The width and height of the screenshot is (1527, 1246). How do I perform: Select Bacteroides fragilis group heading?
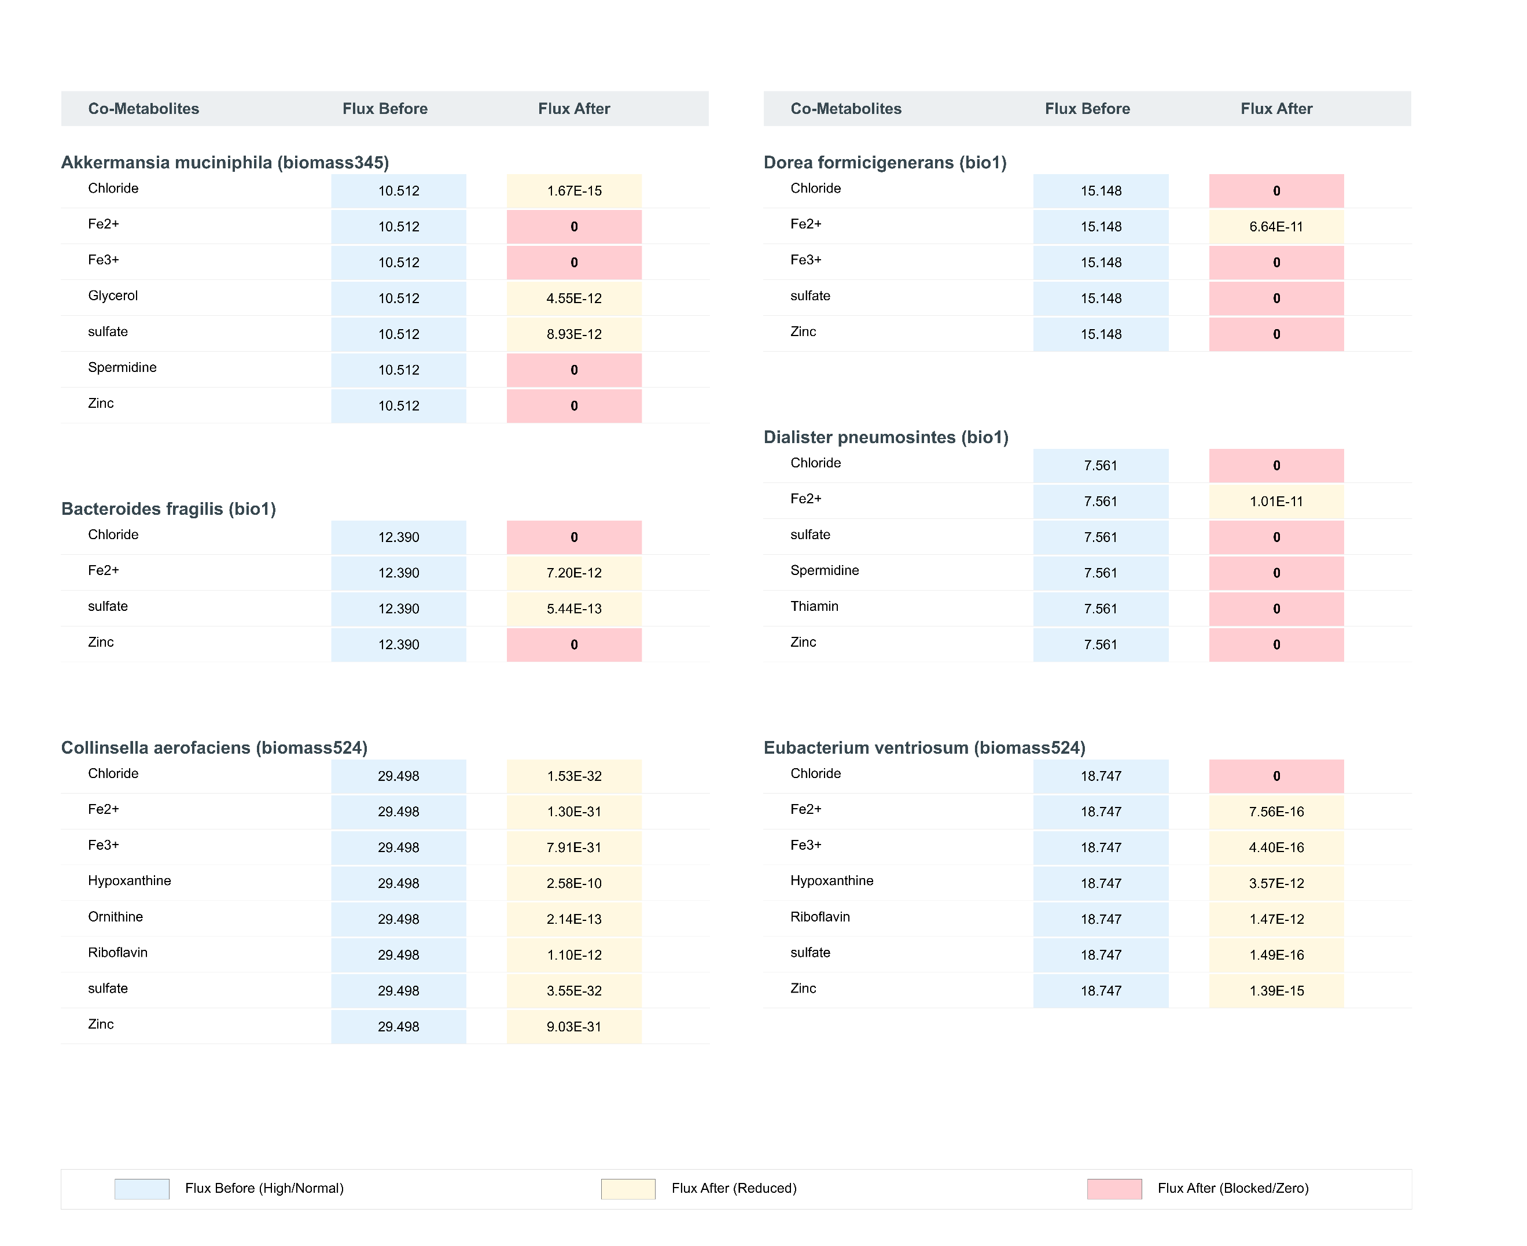point(169,509)
